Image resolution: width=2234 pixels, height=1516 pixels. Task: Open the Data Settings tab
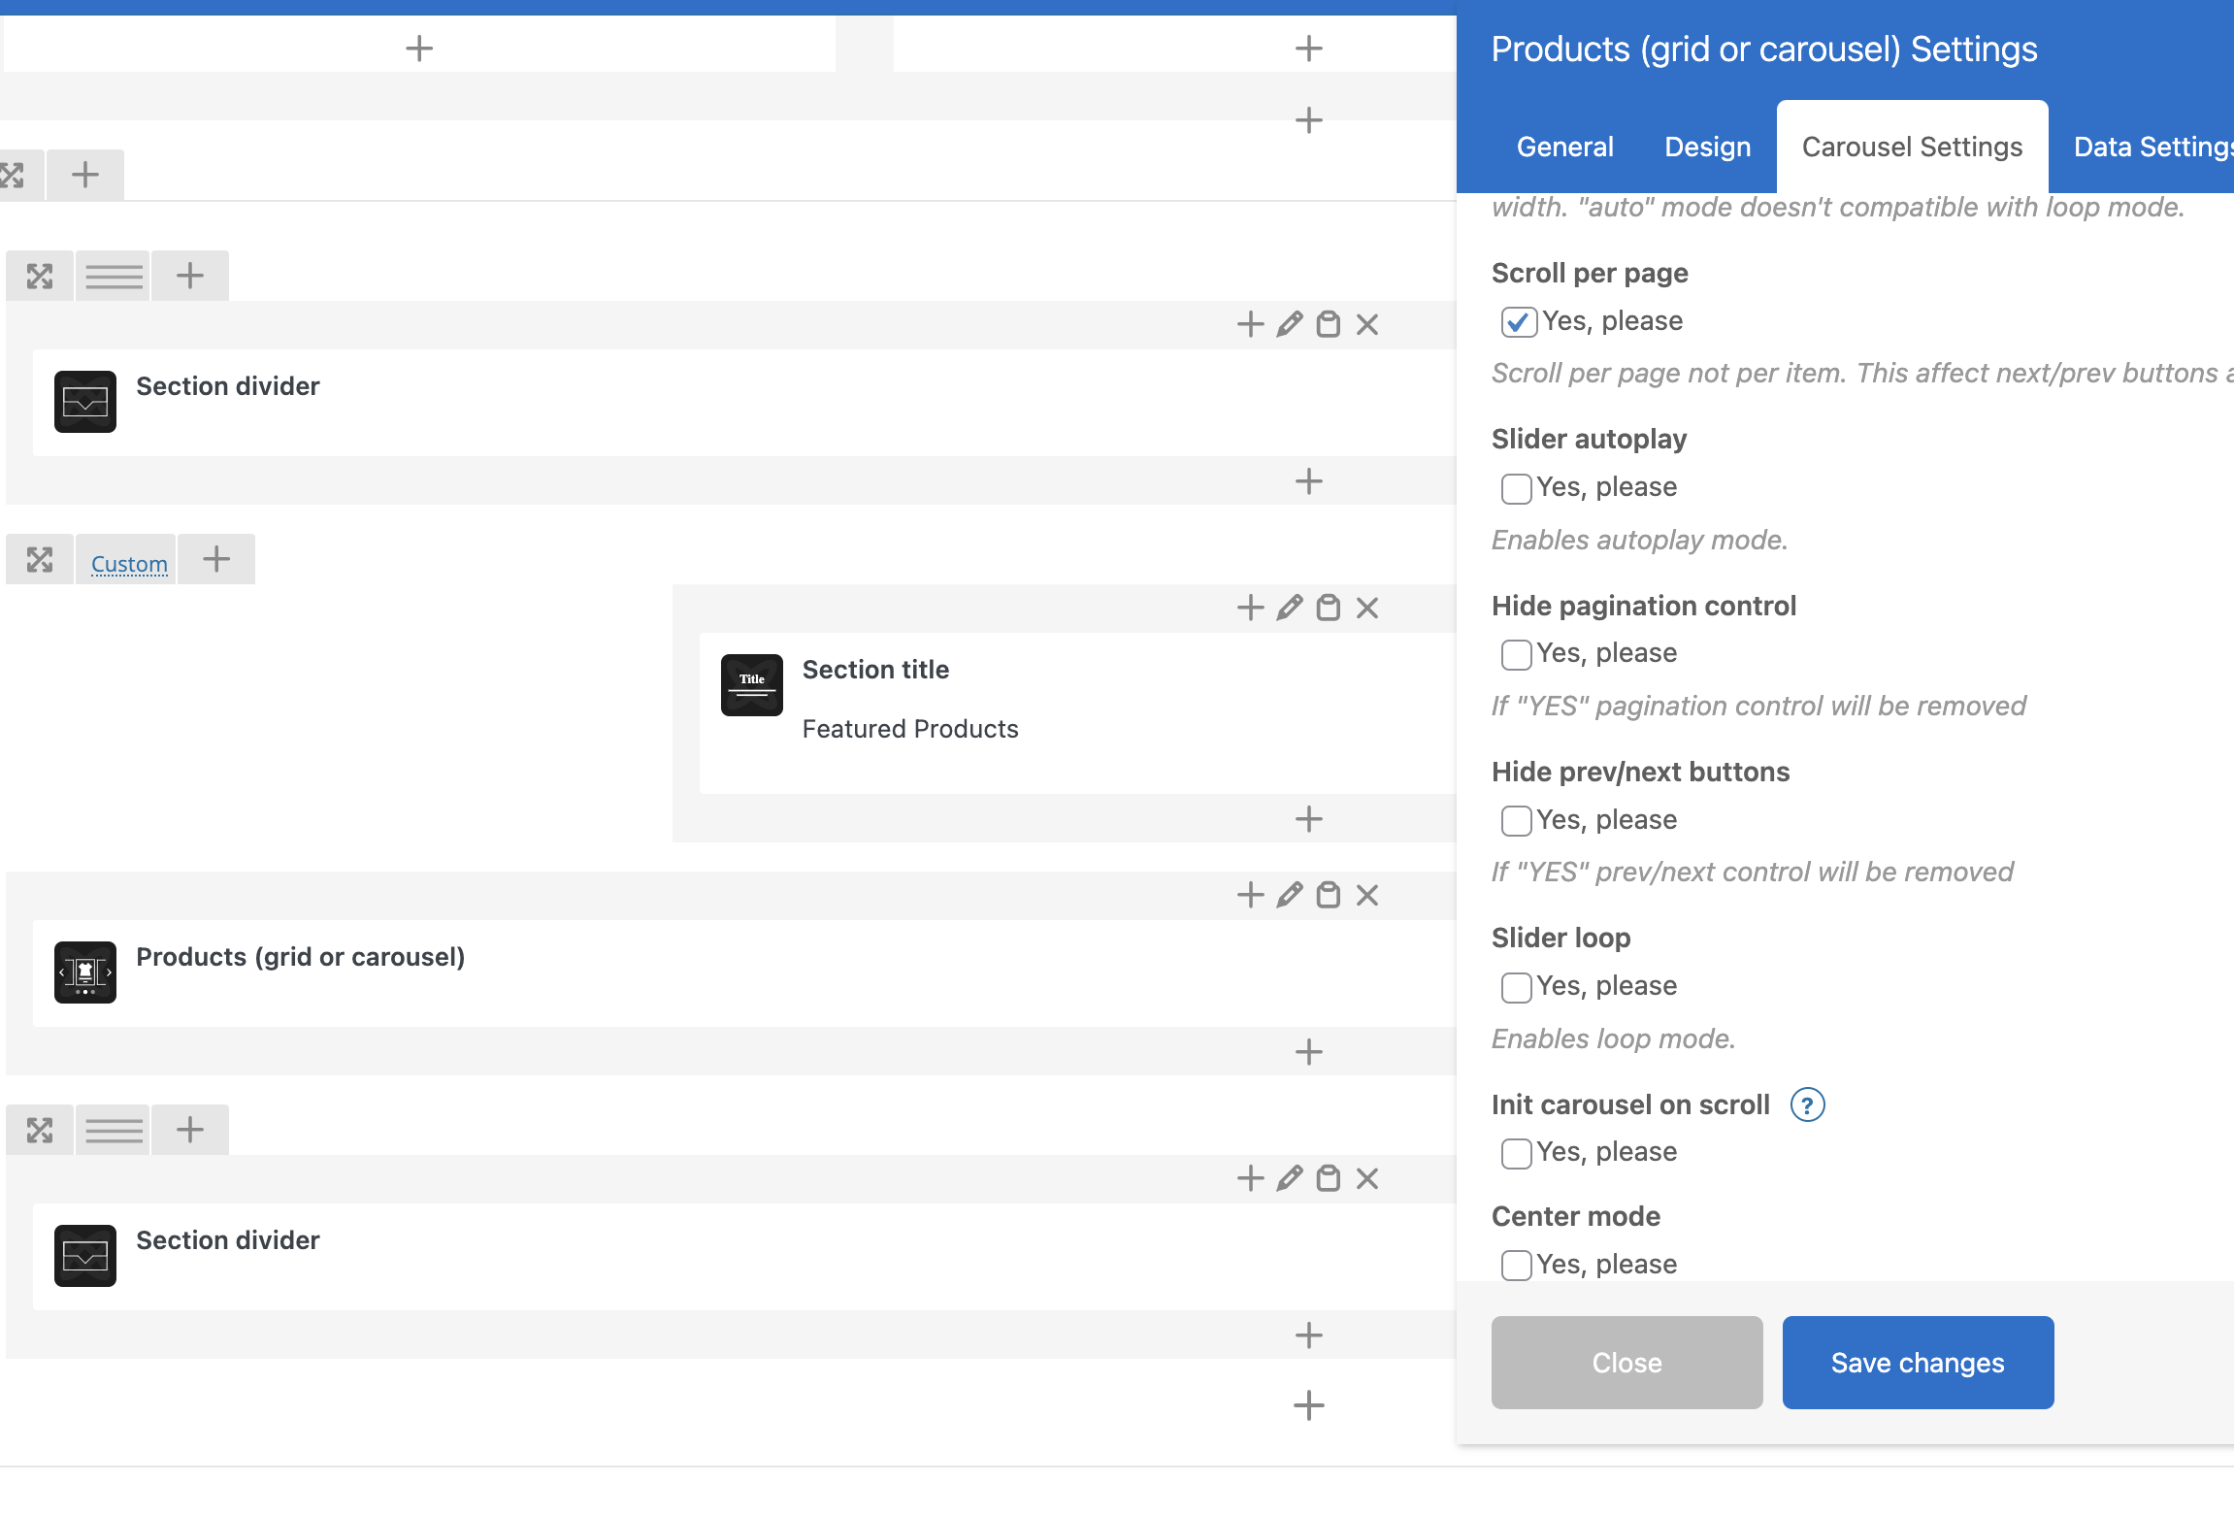click(2151, 147)
